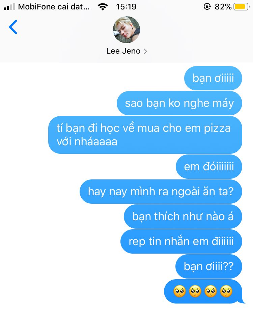Screen dimensions: 253x316
Task: Tap the "hay nay mình ra ngoài ăn ta?" message
Action: coord(161,192)
